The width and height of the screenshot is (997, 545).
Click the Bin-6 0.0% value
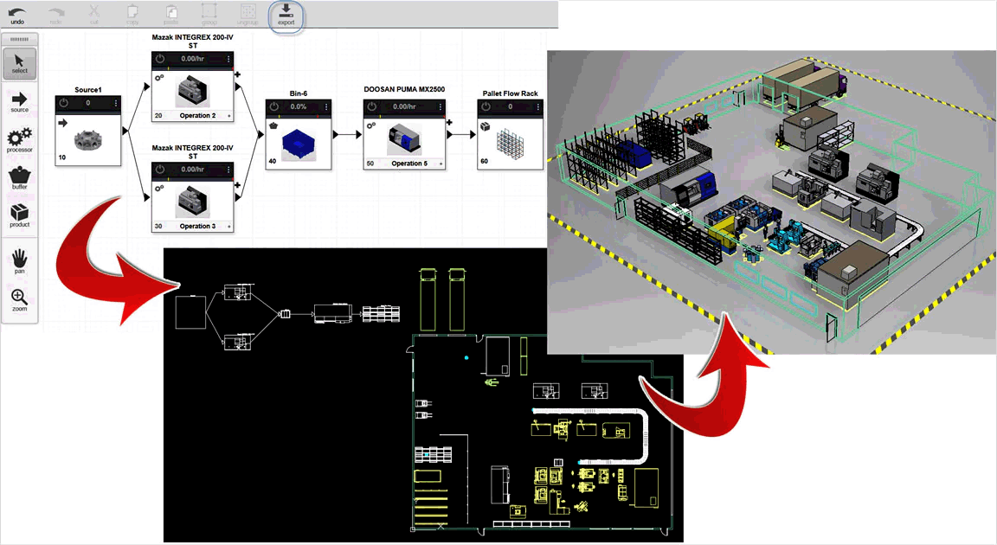pyautogui.click(x=299, y=106)
